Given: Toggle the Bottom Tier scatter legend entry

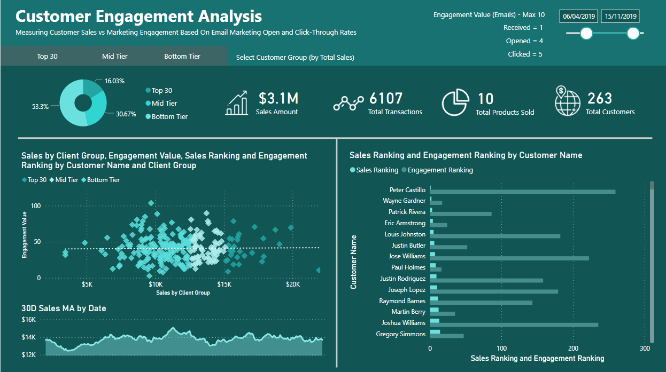Looking at the screenshot, I should (x=100, y=180).
